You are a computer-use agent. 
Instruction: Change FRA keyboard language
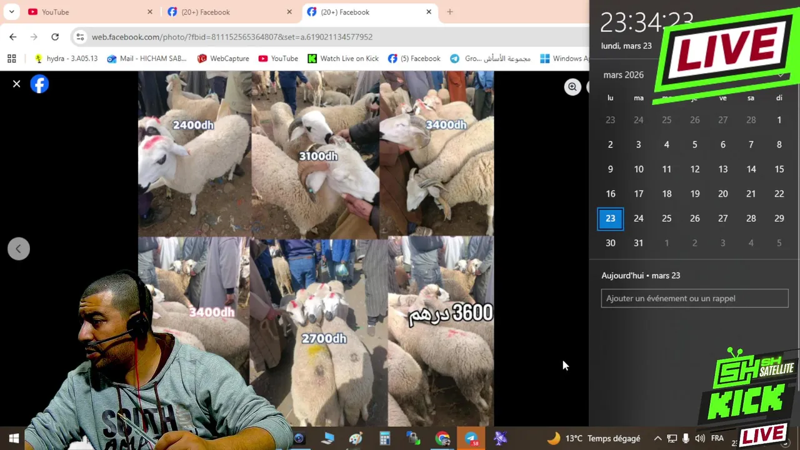coord(717,438)
